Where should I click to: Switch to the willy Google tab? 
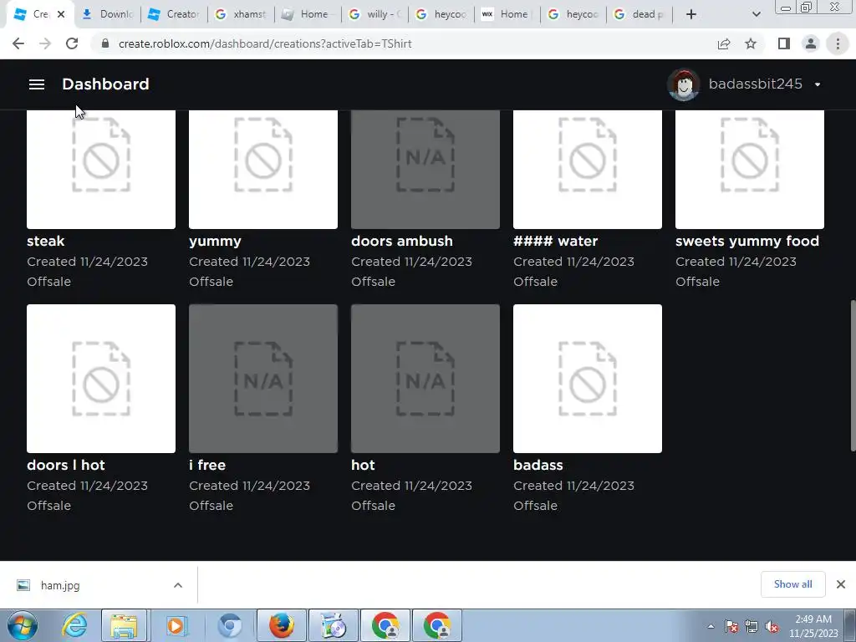374,14
